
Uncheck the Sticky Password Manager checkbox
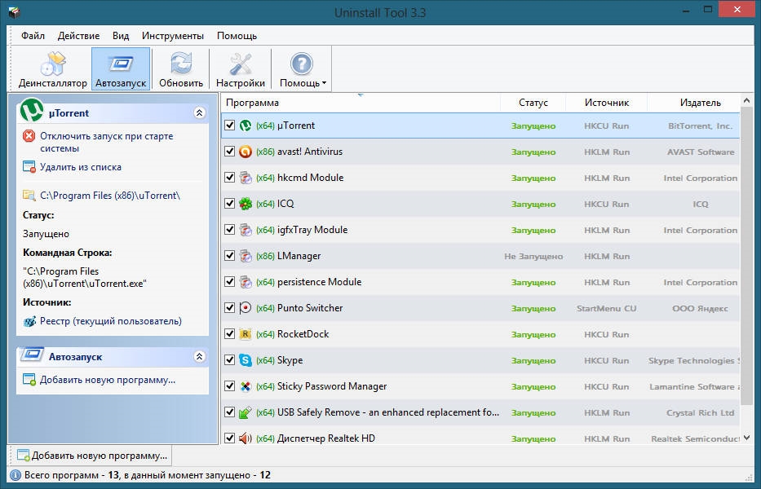click(230, 386)
